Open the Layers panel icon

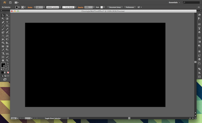coord(199,59)
